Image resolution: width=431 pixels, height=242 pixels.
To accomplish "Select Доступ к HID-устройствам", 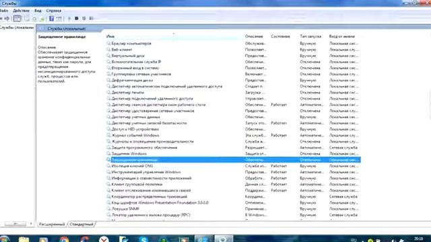I will [233, 129].
